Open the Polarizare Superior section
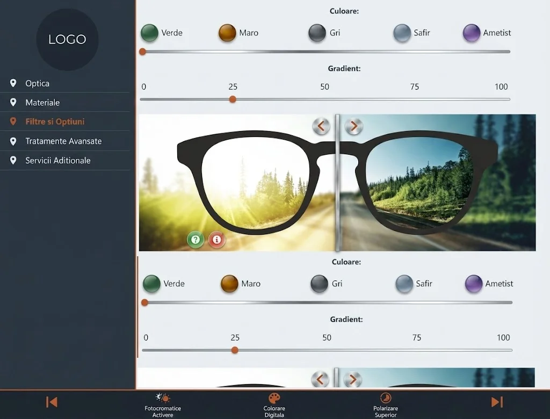The height and width of the screenshot is (419, 550). point(386,405)
